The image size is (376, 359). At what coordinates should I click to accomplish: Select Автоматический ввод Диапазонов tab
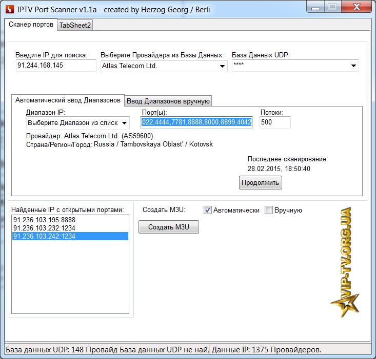pos(68,100)
